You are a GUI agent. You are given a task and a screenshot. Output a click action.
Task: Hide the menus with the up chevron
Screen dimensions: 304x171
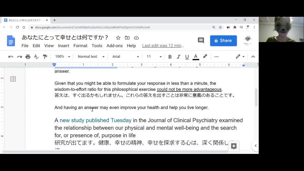click(253, 57)
